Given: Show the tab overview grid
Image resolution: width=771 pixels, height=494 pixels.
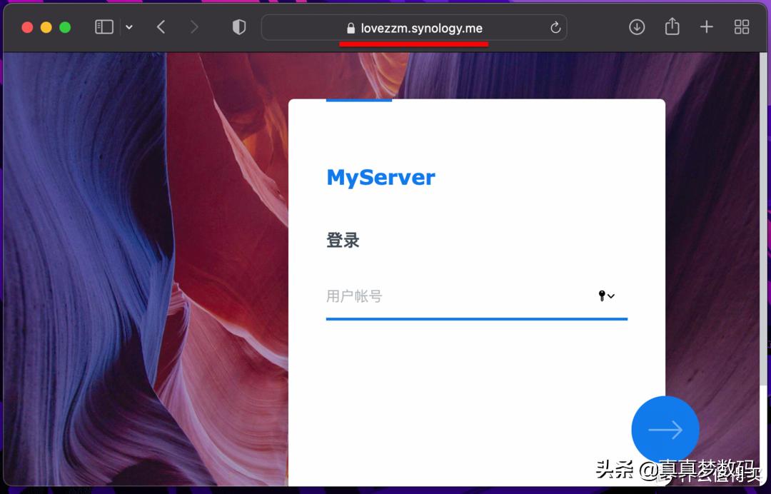Looking at the screenshot, I should 742,27.
